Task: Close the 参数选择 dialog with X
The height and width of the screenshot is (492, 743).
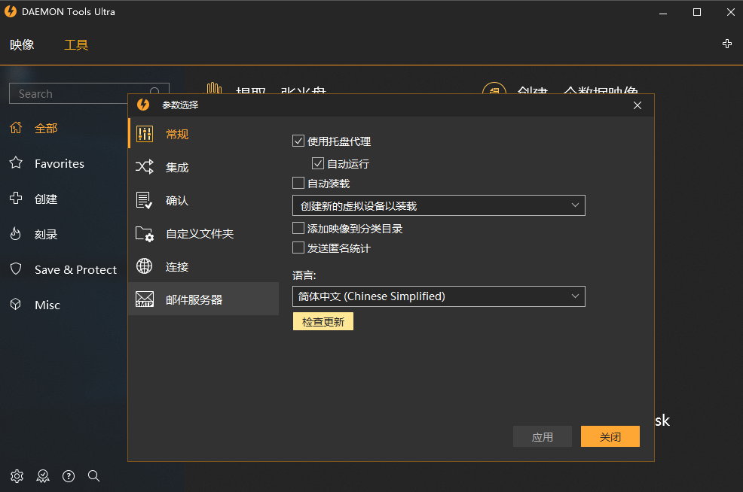Action: click(x=638, y=105)
